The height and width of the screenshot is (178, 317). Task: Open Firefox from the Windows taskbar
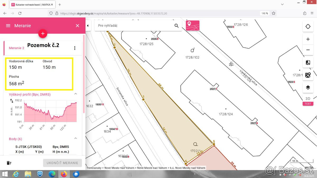64,174
